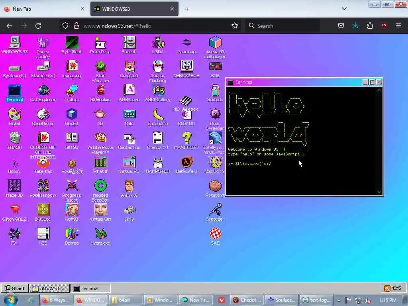Image resolution: width=408 pixels, height=306 pixels.
Task: Open the MANIFESTO question mark icon
Action: pyautogui.click(x=186, y=141)
